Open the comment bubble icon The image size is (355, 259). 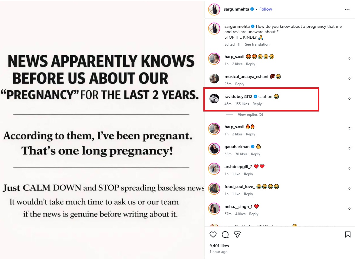point(225,235)
